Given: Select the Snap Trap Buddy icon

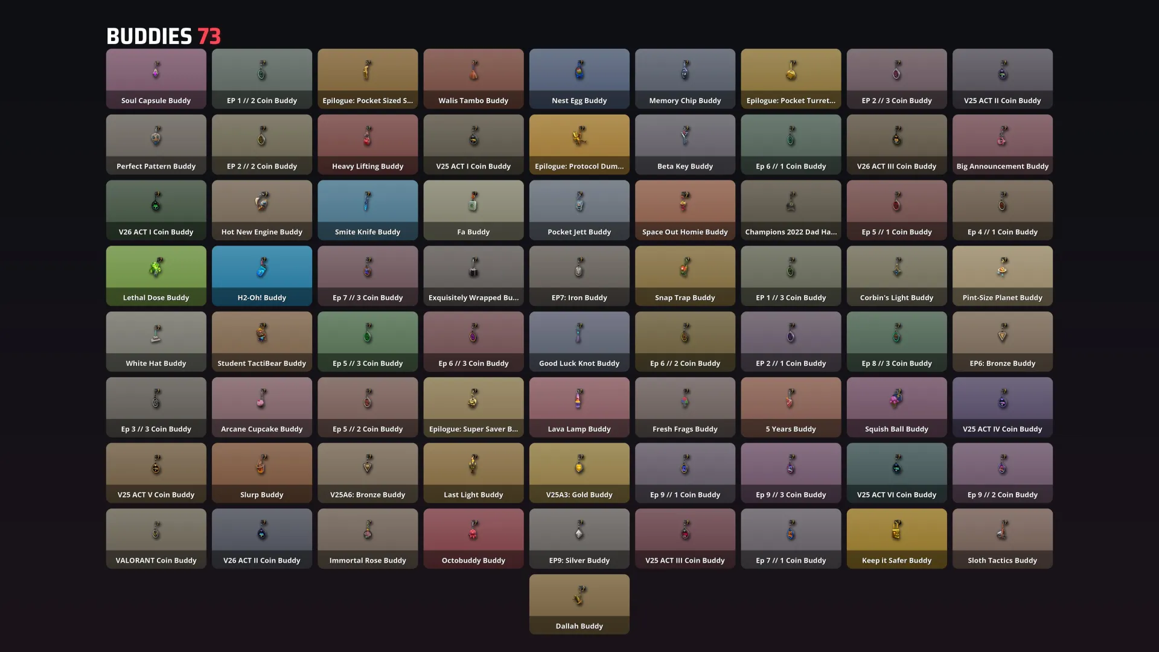Looking at the screenshot, I should pyautogui.click(x=685, y=267).
